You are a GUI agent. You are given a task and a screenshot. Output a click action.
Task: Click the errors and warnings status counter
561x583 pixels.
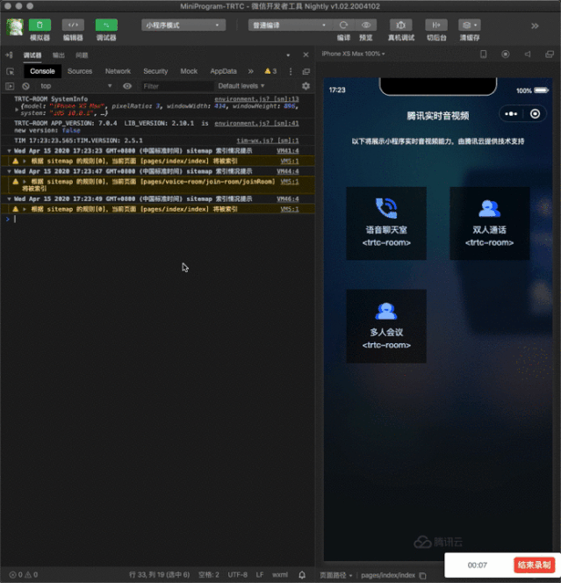click(x=24, y=575)
